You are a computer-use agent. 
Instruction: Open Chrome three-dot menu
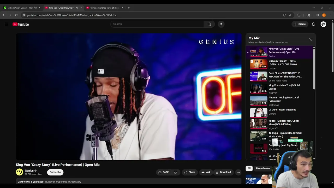330,15
